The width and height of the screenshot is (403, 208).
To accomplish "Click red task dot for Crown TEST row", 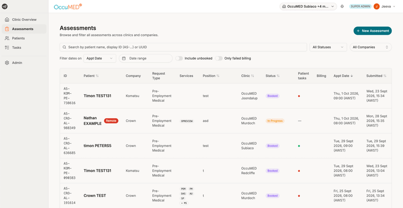I will (x=299, y=195).
